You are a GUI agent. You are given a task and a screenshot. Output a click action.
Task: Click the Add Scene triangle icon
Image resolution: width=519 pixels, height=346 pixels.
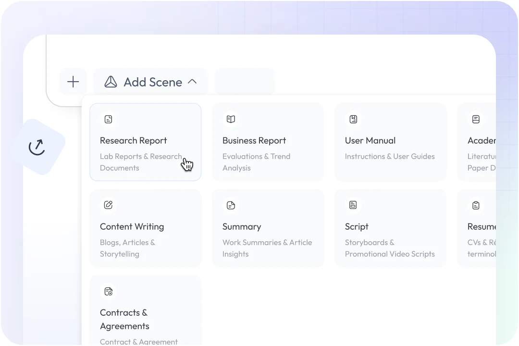click(x=111, y=82)
